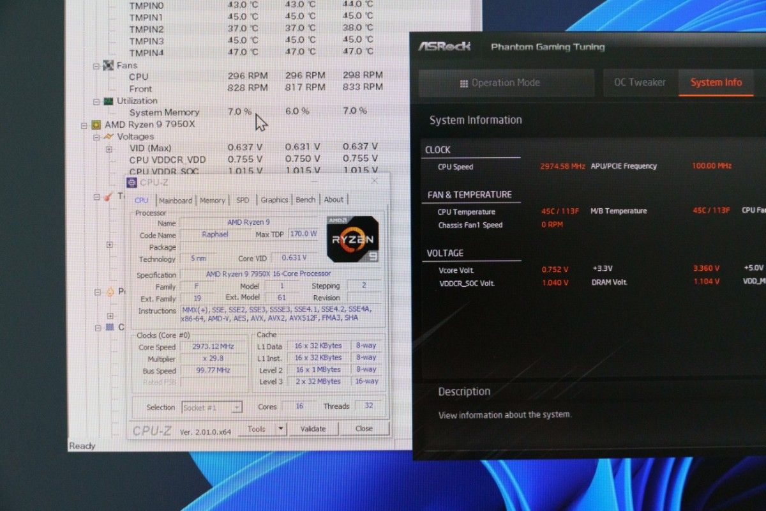Image resolution: width=766 pixels, height=511 pixels.
Task: Click the VDDCR_SOC Volt. value 1.040 V
Action: coord(555,282)
